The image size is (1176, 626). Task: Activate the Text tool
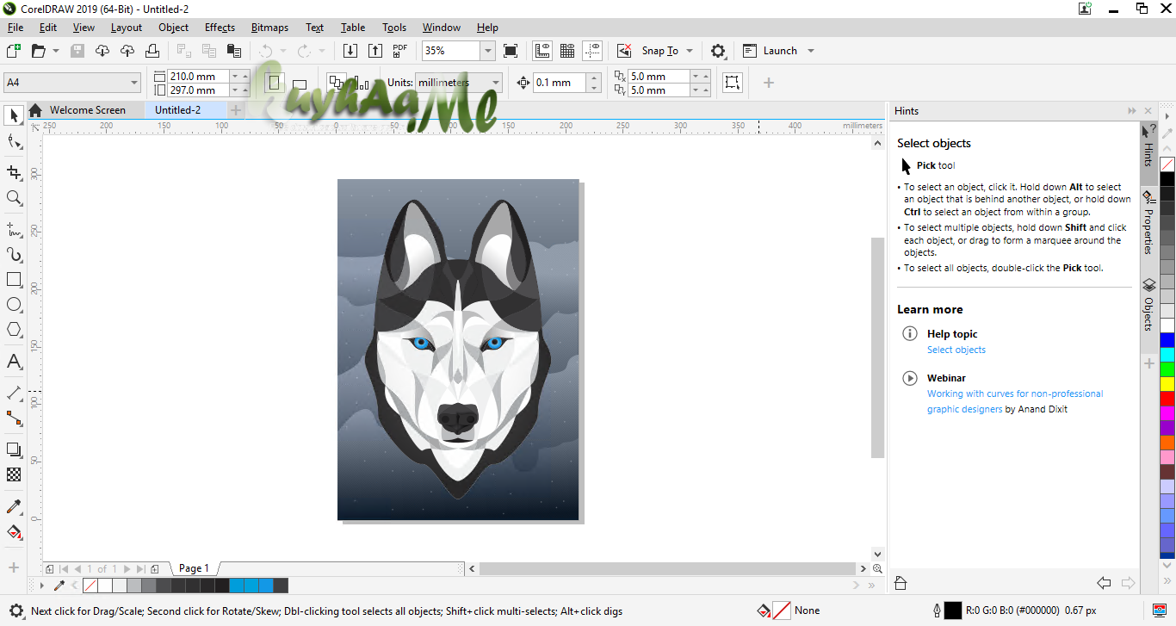click(x=14, y=362)
